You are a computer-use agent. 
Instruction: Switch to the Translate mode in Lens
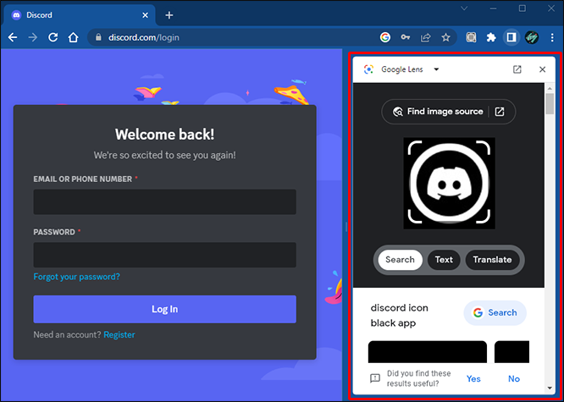coord(492,260)
